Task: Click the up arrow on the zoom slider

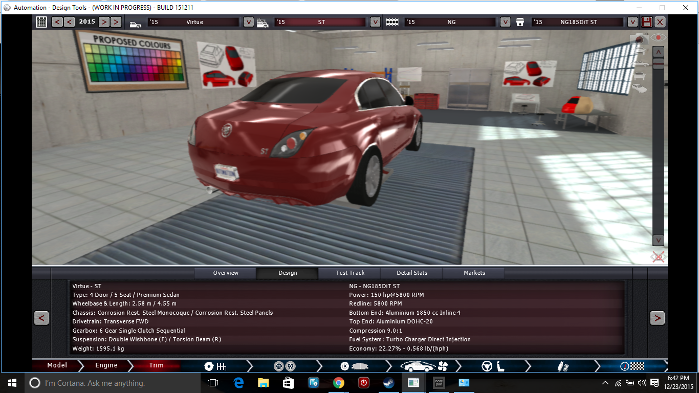Action: tap(659, 52)
